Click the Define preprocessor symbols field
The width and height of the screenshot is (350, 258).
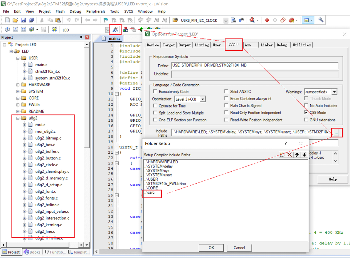255,66
